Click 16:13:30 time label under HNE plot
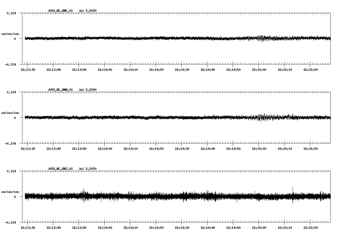 [x=28, y=70]
